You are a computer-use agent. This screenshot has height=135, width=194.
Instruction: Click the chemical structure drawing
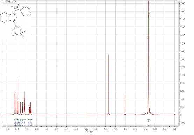coord(15,22)
